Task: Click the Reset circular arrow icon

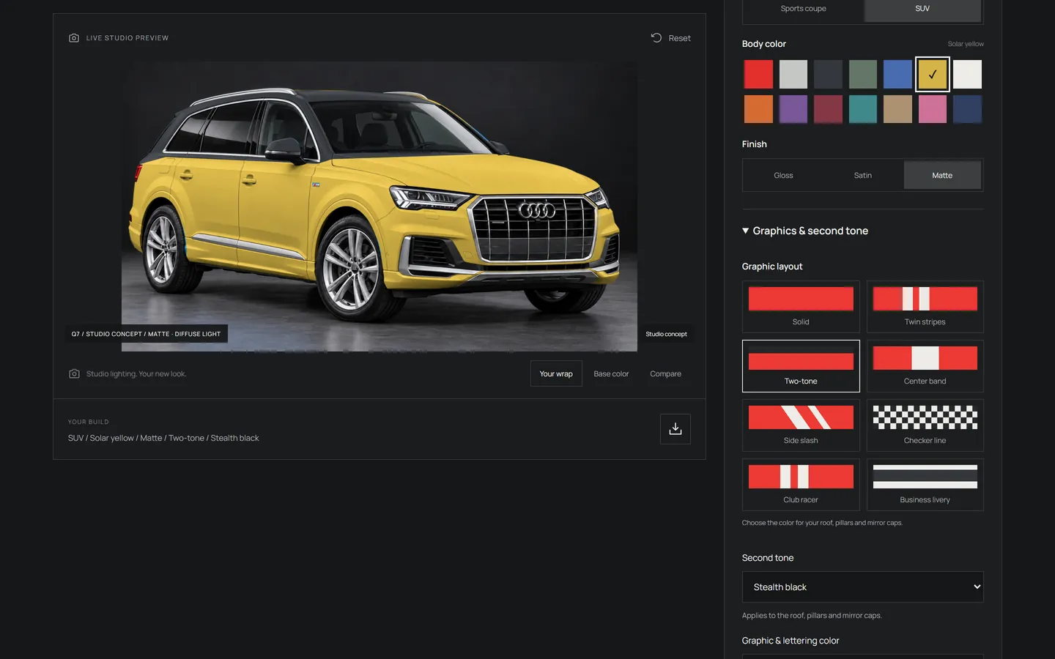Action: (656, 38)
